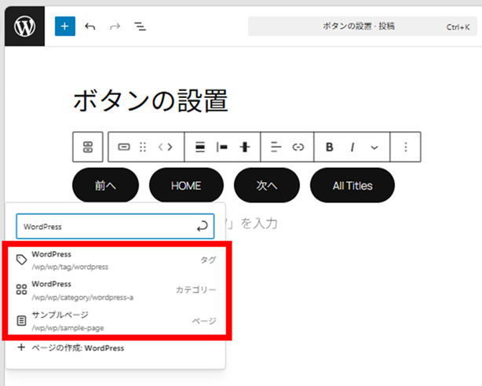Click the button block type icon
Image resolution: width=482 pixels, height=386 pixels.
pos(124,147)
